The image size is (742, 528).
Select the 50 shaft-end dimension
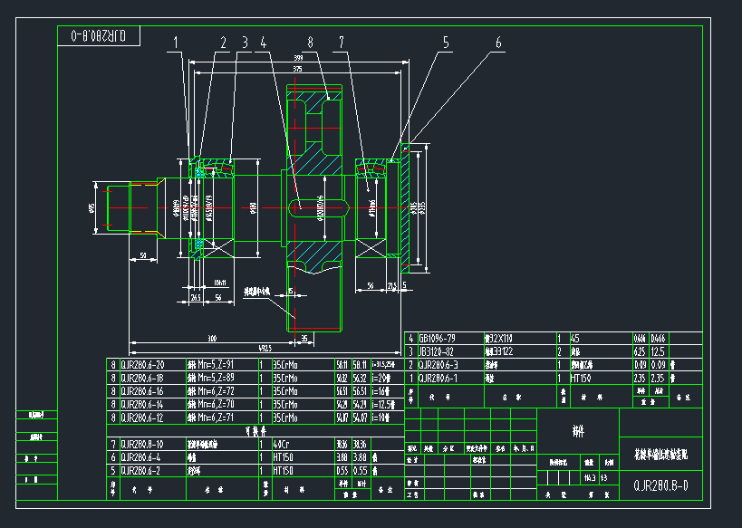[x=143, y=255]
